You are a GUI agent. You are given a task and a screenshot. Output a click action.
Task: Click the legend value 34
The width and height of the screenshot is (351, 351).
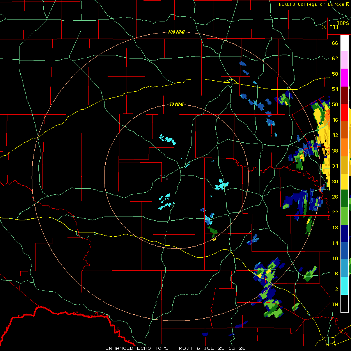(335, 166)
